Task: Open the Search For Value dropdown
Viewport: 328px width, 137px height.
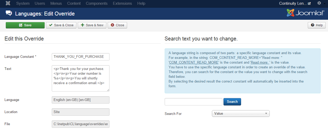Action: 241,114
